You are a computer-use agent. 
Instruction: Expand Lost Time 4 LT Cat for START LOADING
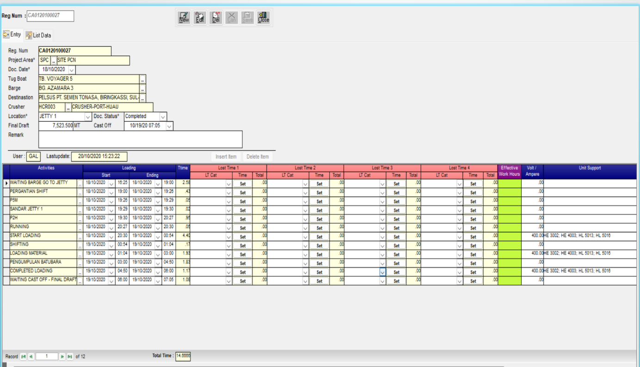click(x=460, y=236)
